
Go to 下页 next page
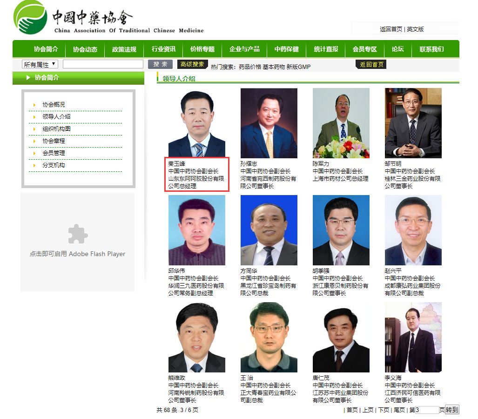point(384,410)
